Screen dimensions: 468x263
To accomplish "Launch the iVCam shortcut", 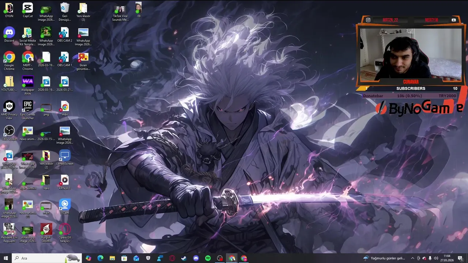I will click(x=65, y=206).
